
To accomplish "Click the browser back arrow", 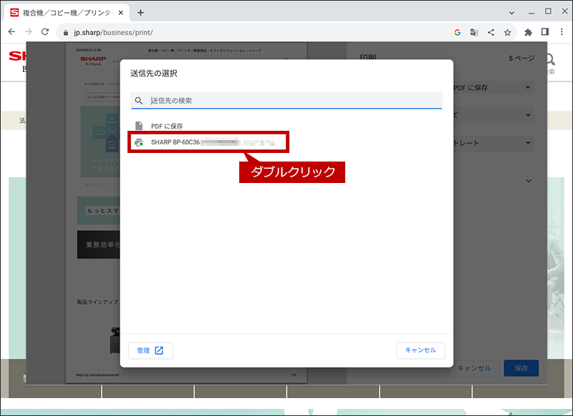I will pyautogui.click(x=11, y=32).
